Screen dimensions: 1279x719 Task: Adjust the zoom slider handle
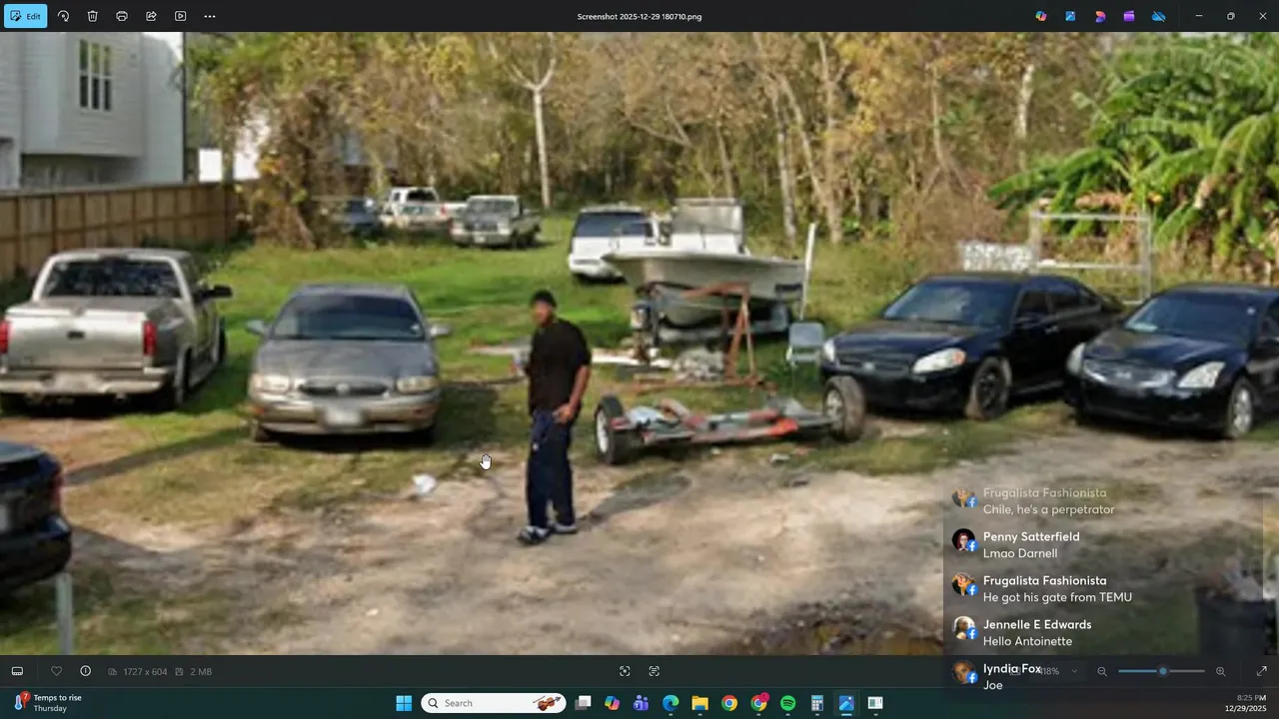(1162, 671)
